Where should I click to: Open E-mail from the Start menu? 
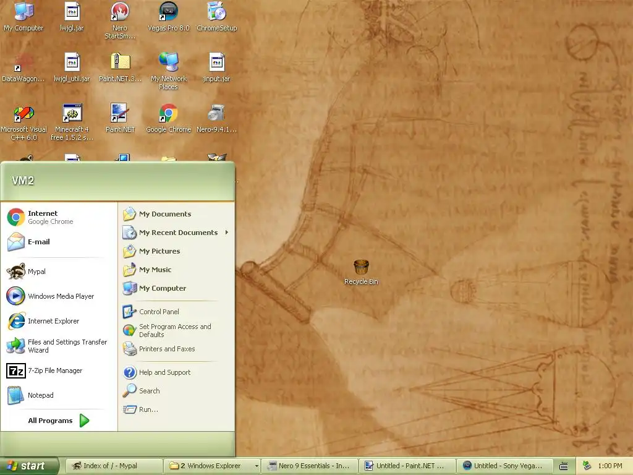coord(59,242)
